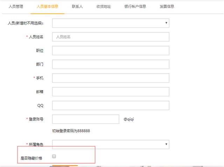Screen dimensions: 224x167
Task: Click the 登录账号 label
Action: tap(36, 119)
